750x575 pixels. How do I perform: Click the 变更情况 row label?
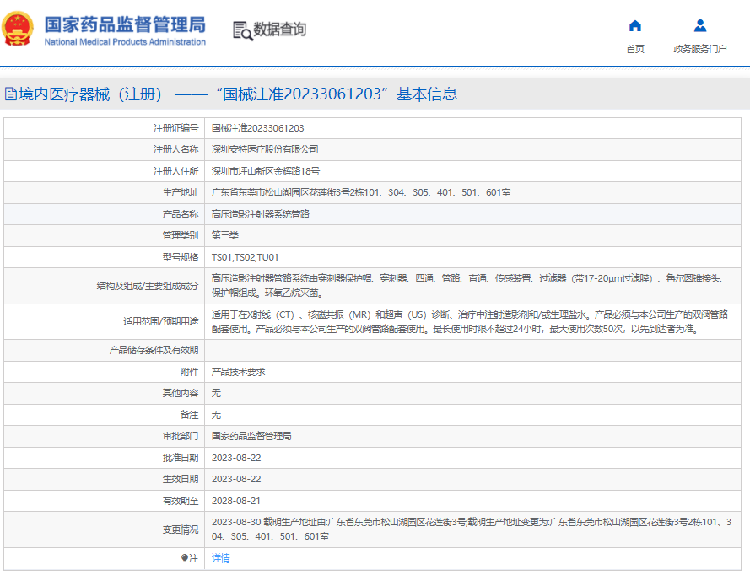[x=181, y=529]
